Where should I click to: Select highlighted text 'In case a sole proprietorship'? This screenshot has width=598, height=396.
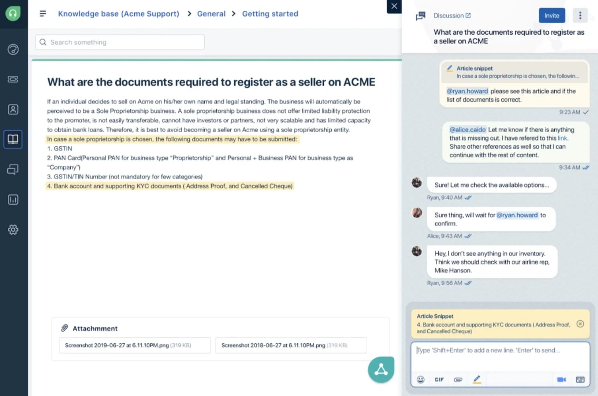click(172, 139)
